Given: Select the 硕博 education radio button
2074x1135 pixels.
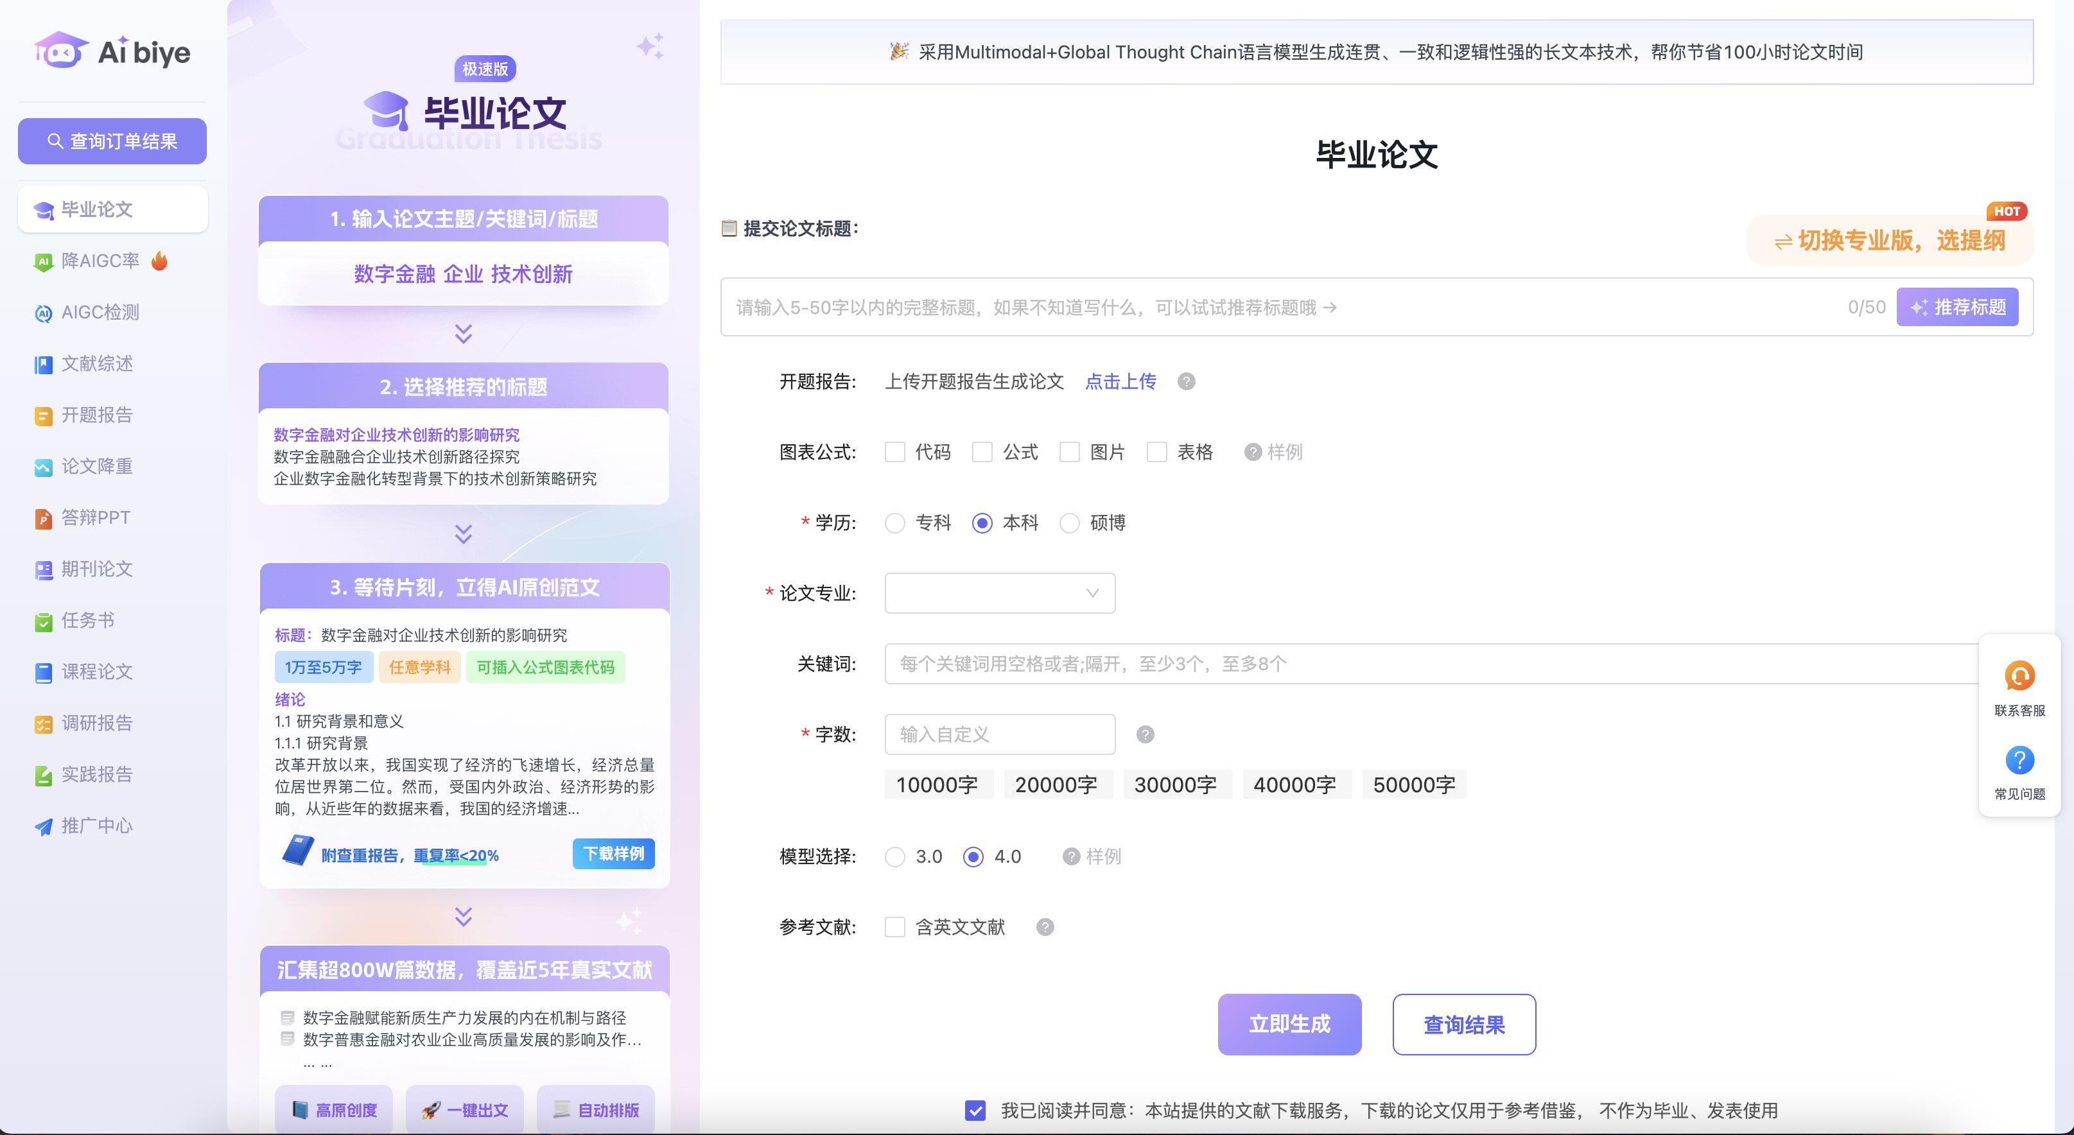Looking at the screenshot, I should pyautogui.click(x=1069, y=523).
